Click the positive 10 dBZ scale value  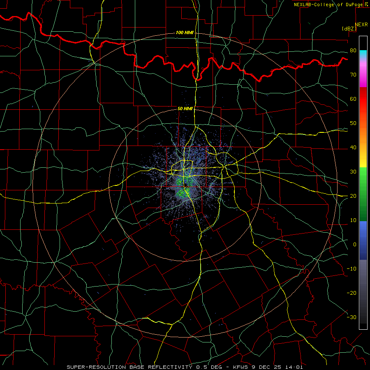[x=353, y=220]
